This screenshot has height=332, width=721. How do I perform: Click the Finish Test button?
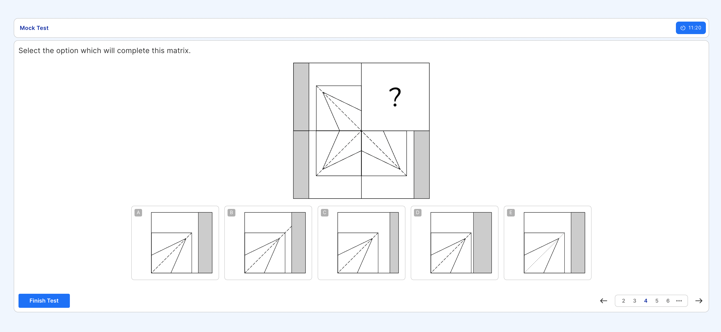[44, 301]
